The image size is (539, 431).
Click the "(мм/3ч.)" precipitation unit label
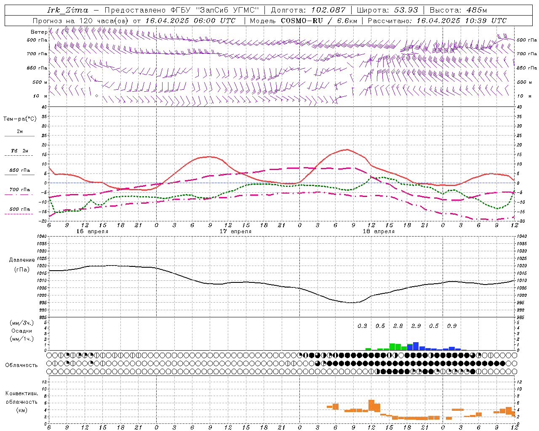pos(21,323)
